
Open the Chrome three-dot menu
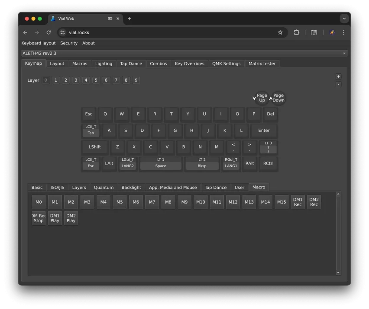(x=344, y=32)
